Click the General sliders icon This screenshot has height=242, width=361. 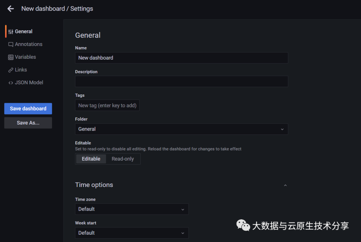coord(11,32)
